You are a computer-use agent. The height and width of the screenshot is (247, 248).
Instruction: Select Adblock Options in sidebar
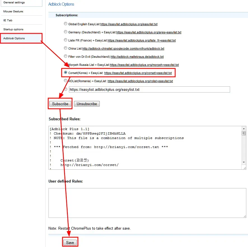[14, 38]
